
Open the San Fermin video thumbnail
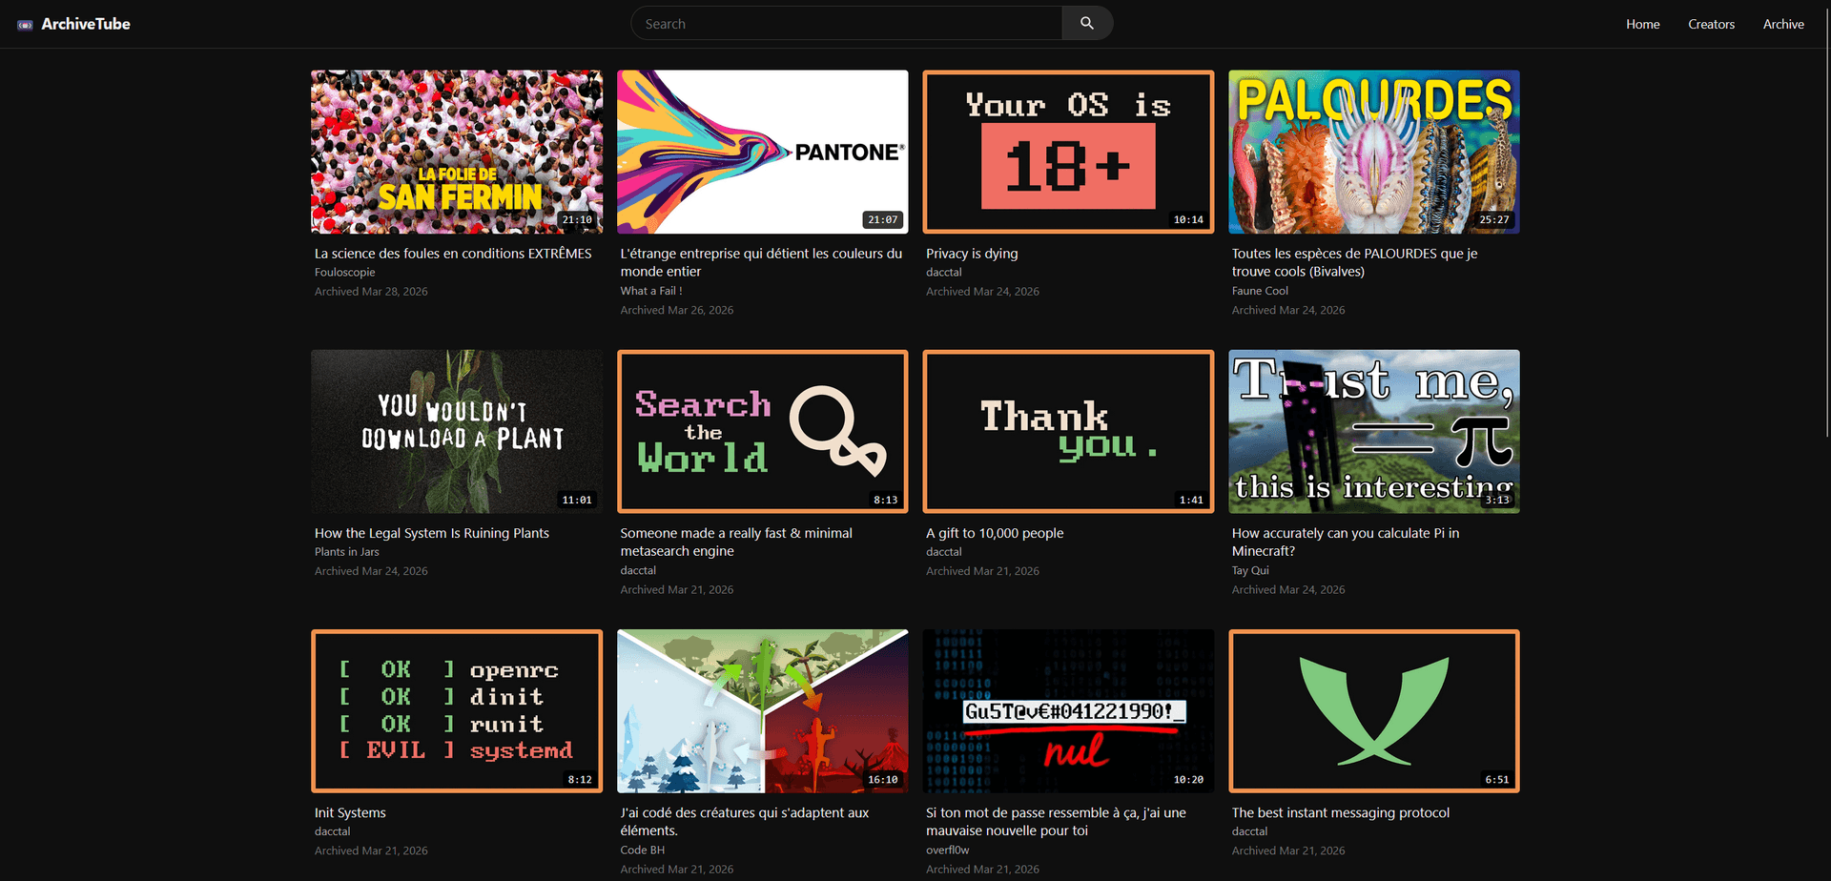457,152
